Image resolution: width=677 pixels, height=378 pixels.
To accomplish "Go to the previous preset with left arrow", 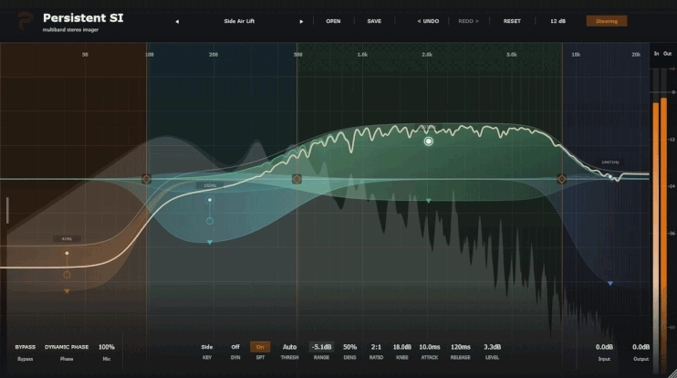I will (177, 22).
